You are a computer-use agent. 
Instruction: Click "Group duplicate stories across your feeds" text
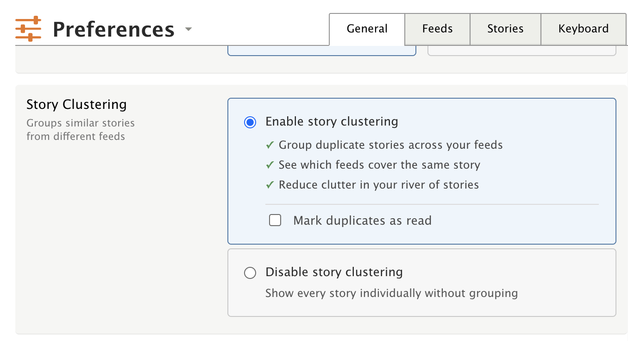390,145
